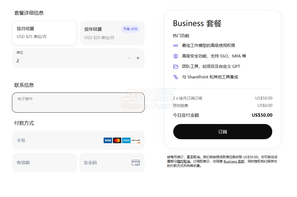Decrease seat count with minus icon
The image size is (297, 197).
[x=129, y=58]
